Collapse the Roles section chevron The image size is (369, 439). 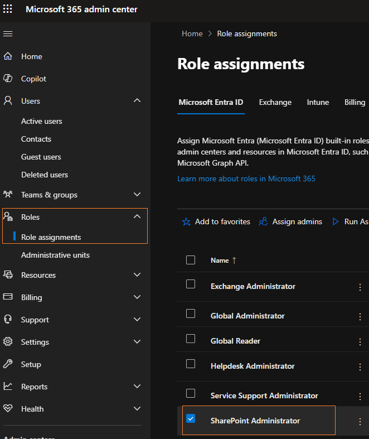(x=137, y=216)
